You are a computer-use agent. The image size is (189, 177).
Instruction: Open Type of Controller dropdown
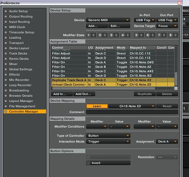[x=108, y=136]
